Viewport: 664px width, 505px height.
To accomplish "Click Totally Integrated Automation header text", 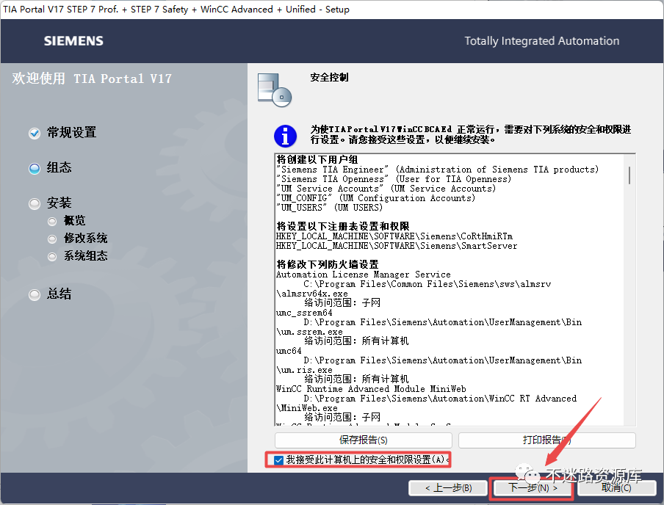I will (541, 41).
